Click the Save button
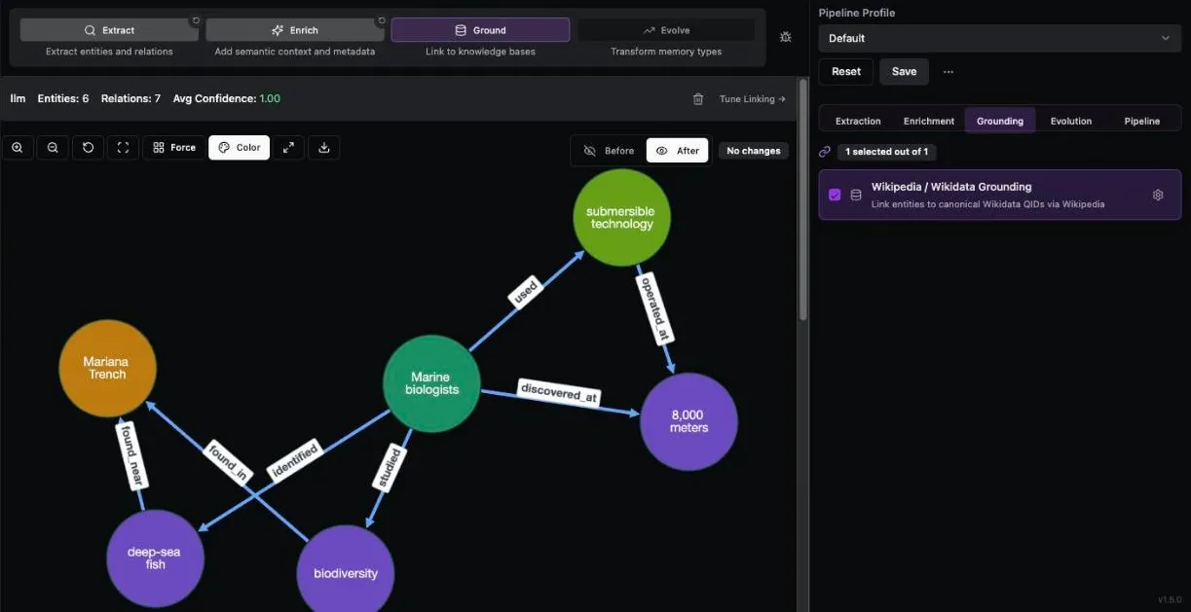Viewport: 1191px width, 612px height. [904, 72]
